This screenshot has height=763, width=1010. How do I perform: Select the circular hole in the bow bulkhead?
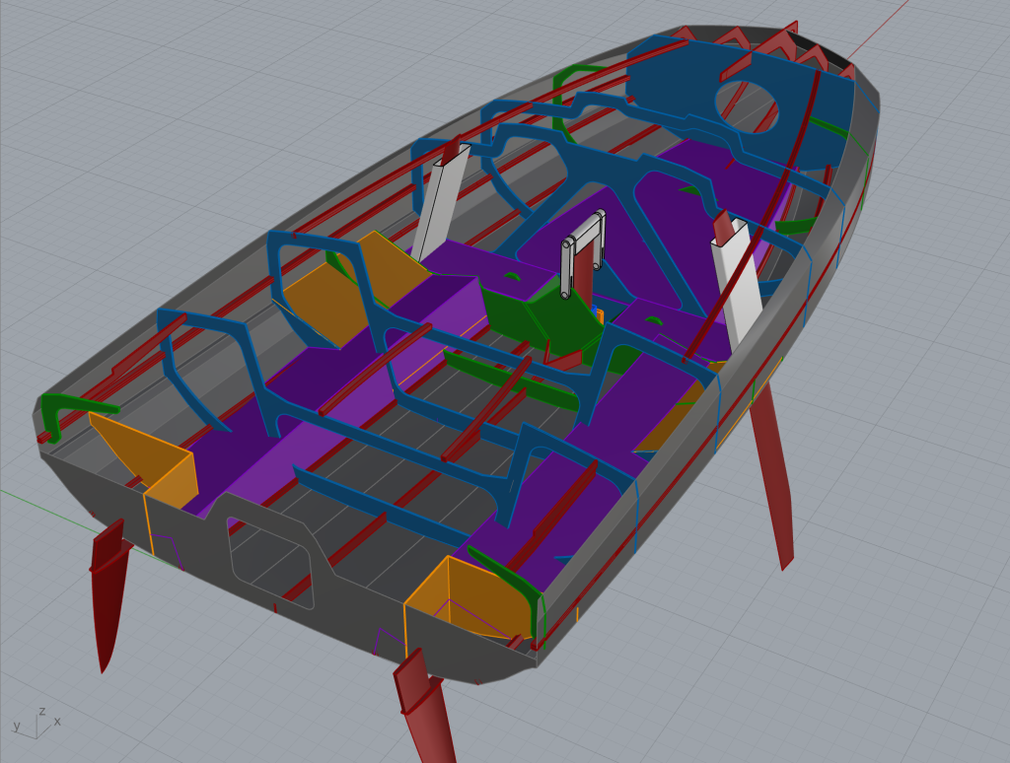point(748,106)
